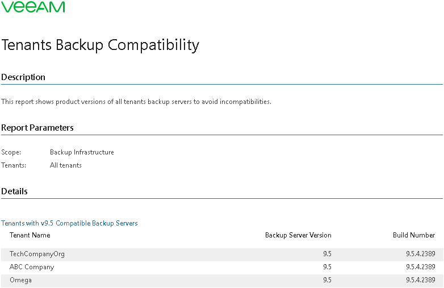Open Tenants with v9.5 Compatible Backup Servers link
This screenshot has width=444, height=288.
pyautogui.click(x=69, y=223)
